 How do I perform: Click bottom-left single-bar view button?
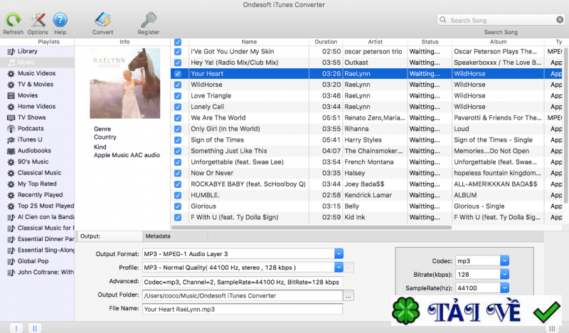(16, 328)
